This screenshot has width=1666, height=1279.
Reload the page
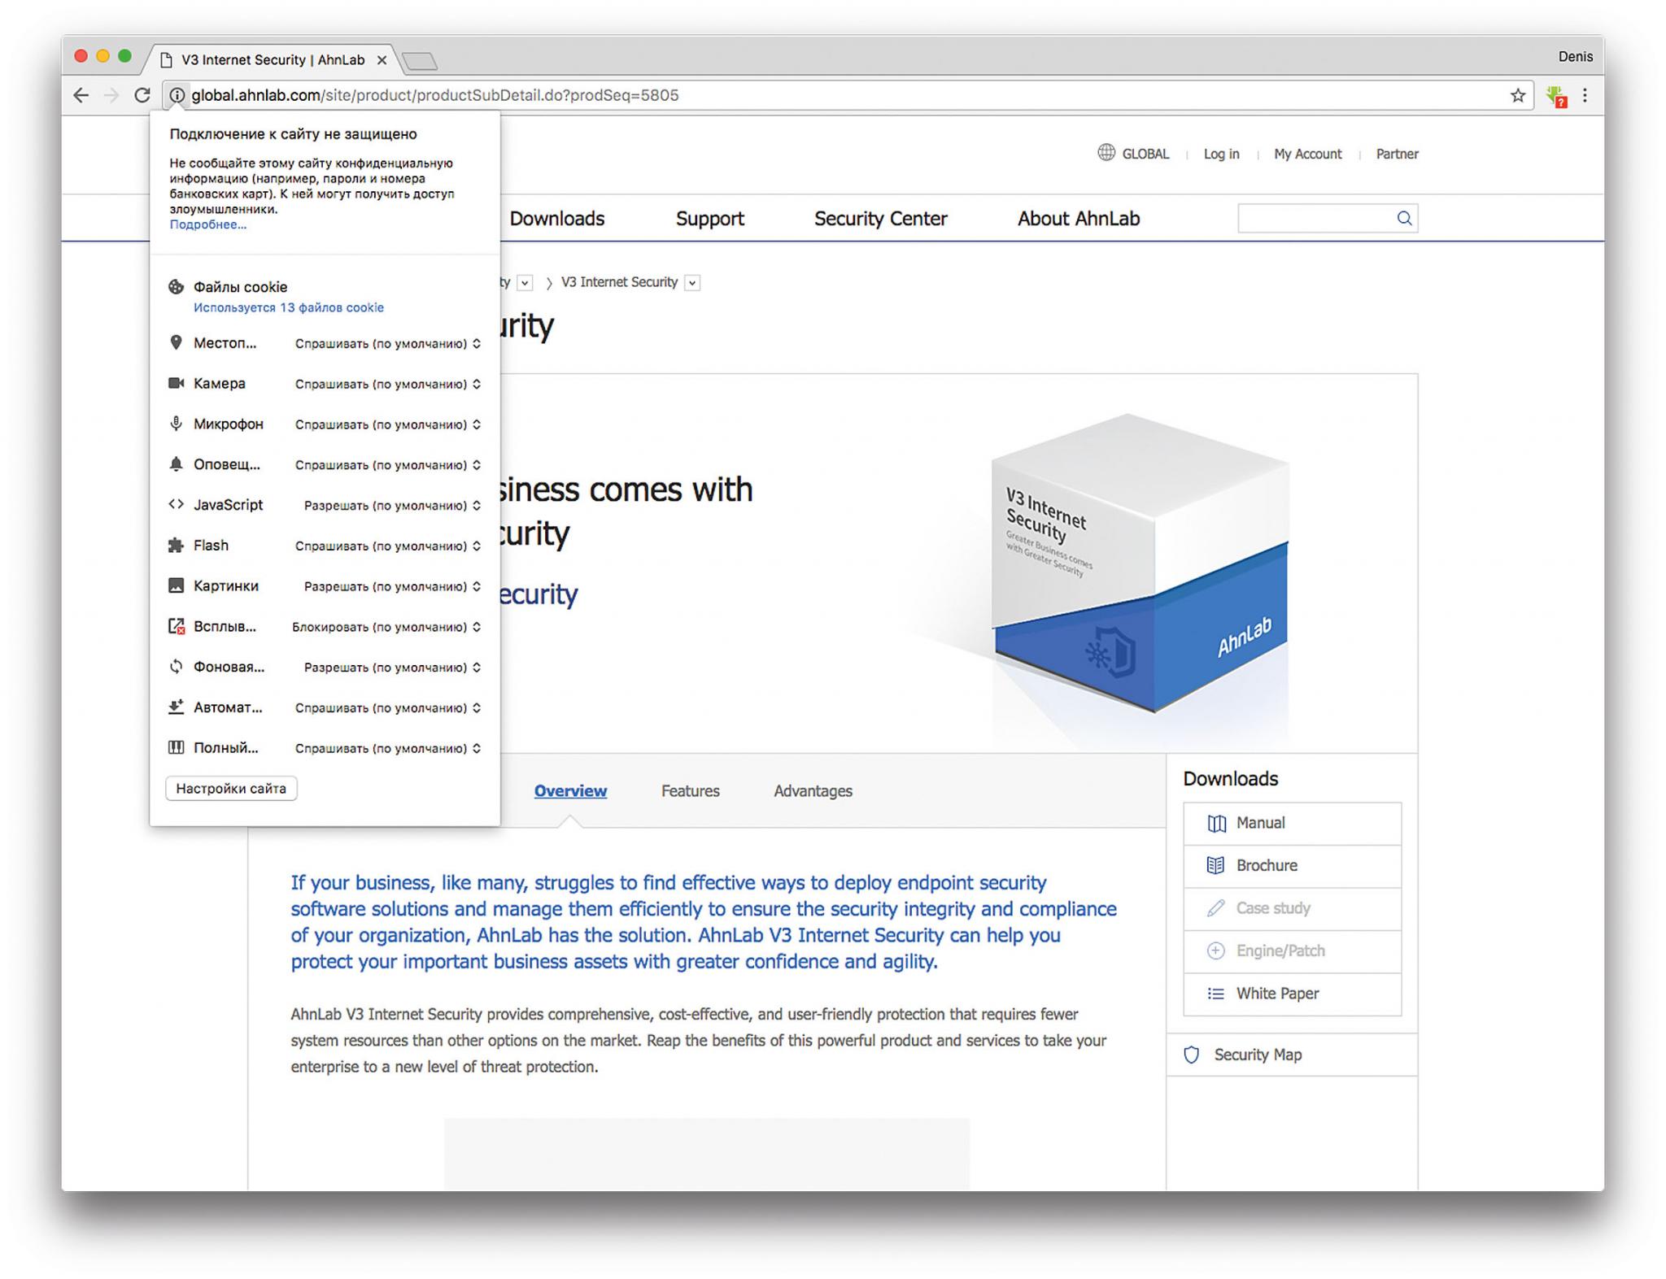pos(142,95)
